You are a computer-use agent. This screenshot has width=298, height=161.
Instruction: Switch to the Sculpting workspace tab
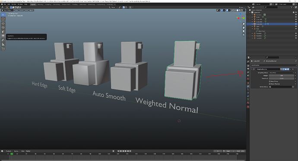click(x=48, y=4)
